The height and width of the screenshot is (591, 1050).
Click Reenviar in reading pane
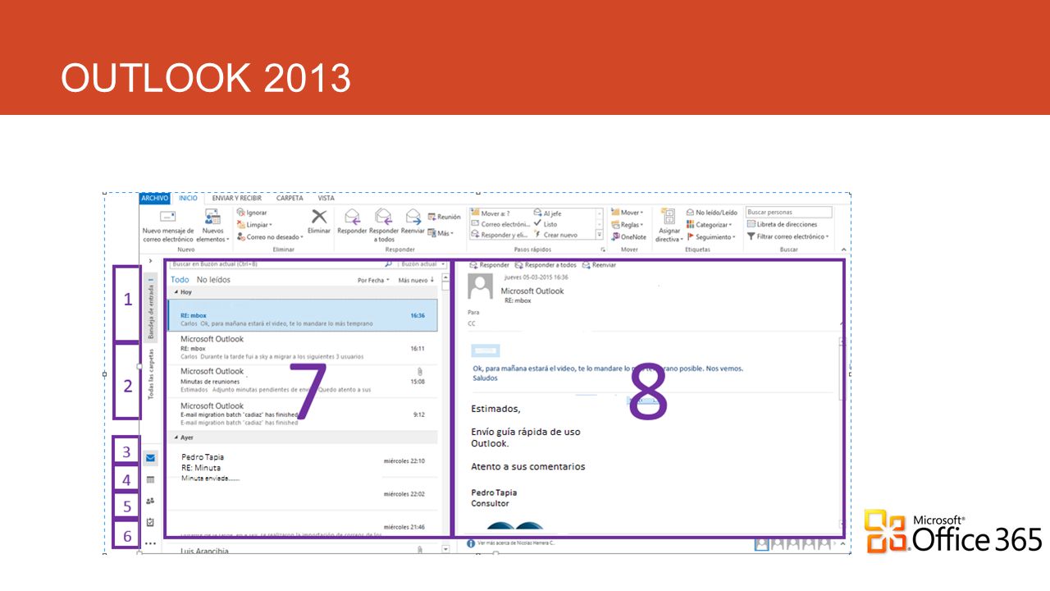click(x=599, y=265)
